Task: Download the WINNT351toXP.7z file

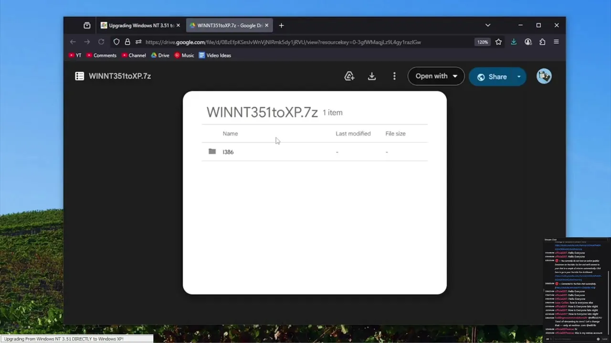Action: (x=372, y=76)
